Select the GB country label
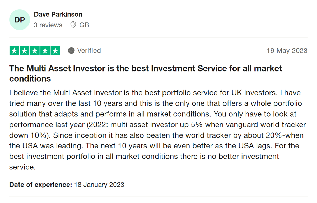317x203 pixels. pyautogui.click(x=84, y=25)
